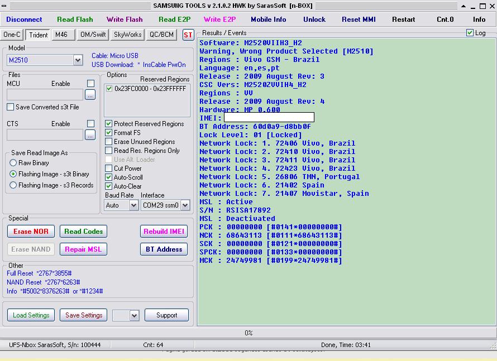Enable the CTS file checkbox
Viewport: 497px width, 361px height.
click(90, 123)
